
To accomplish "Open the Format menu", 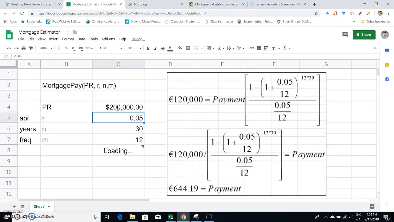I will 68,39.
